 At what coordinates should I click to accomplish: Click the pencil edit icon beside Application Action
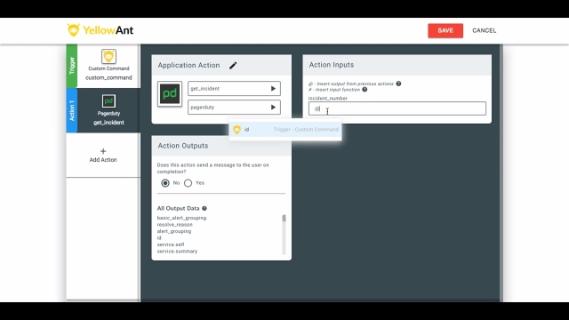(233, 65)
